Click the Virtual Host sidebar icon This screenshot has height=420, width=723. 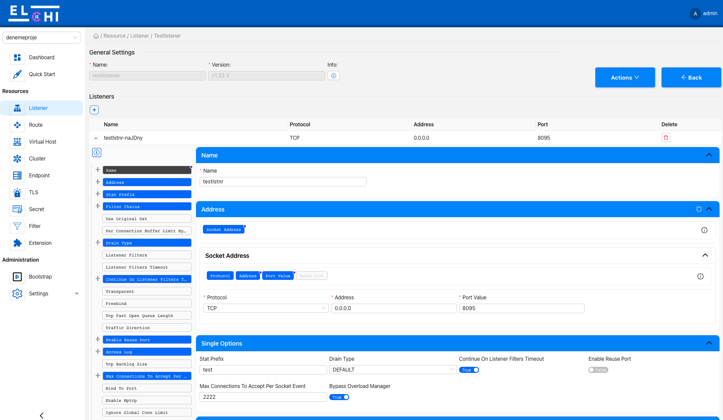tap(17, 142)
